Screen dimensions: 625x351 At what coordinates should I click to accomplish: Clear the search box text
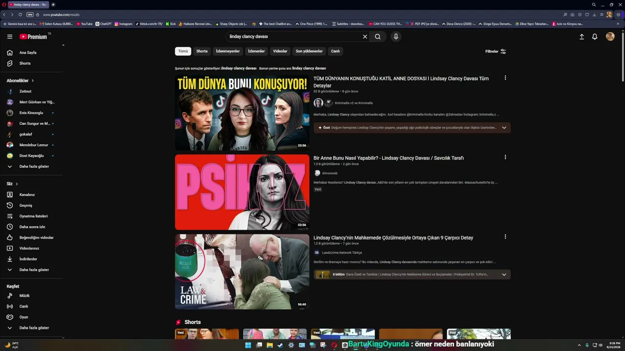coord(365,37)
